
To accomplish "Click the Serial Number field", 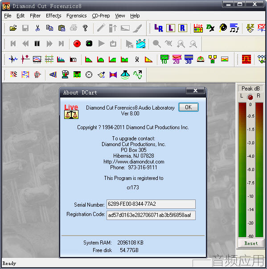I will point(151,204).
